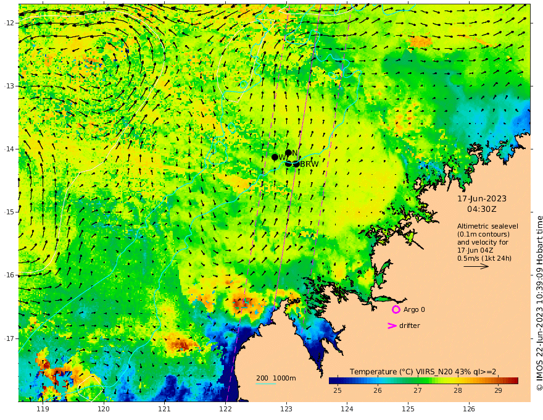
Task: Click latitude axis label -16
Action: pyautogui.click(x=9, y=275)
